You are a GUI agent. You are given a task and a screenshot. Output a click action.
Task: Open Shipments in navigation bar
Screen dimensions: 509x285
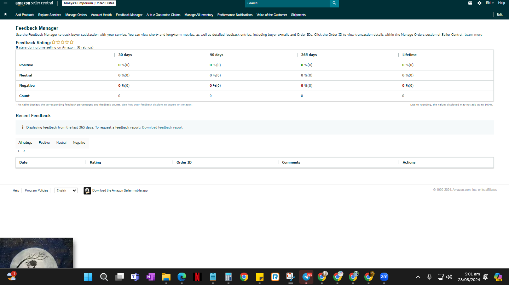tap(298, 15)
